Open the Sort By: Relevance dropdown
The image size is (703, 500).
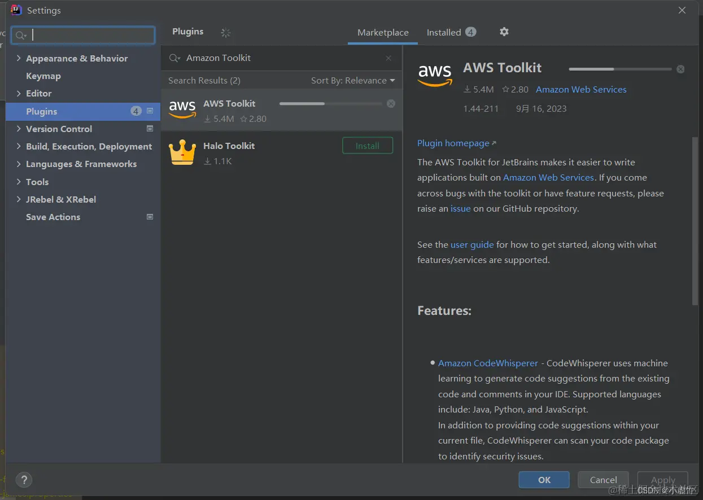coord(353,81)
